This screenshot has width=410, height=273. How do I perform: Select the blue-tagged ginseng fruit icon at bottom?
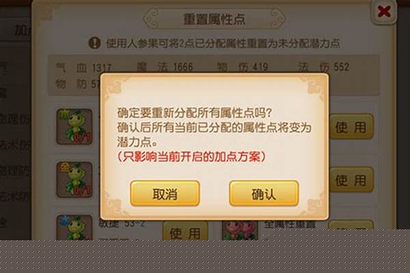pos(74,227)
